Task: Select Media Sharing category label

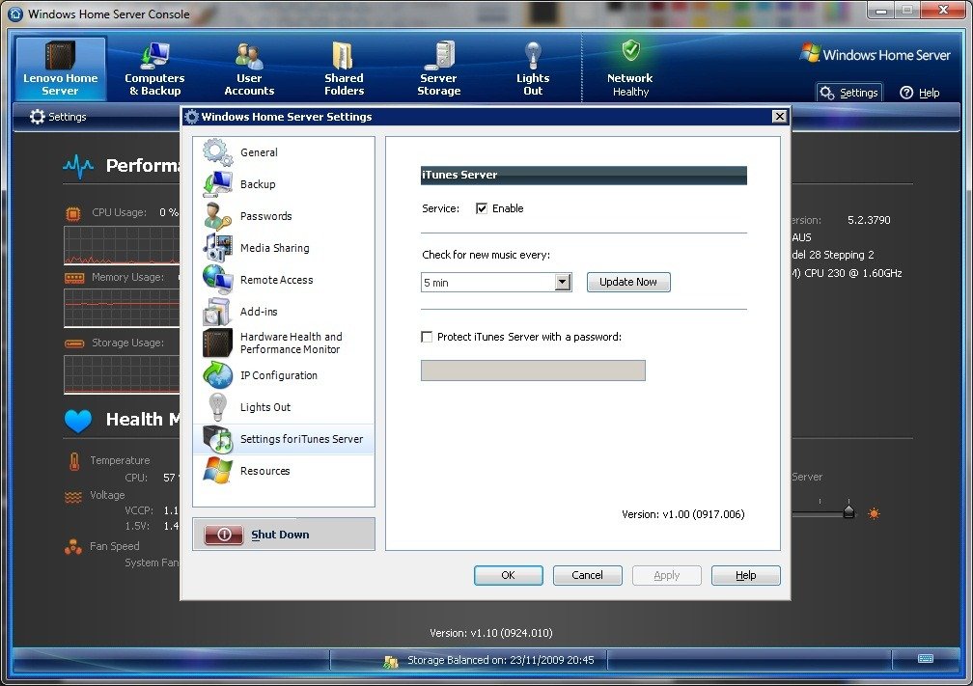Action: tap(274, 248)
